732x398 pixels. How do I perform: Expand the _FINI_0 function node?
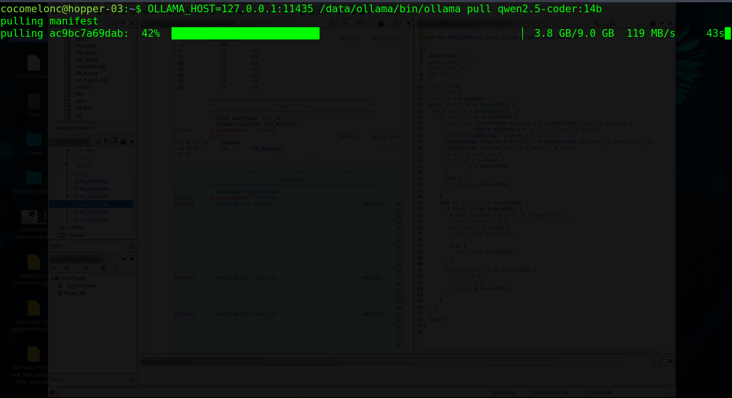60,159
